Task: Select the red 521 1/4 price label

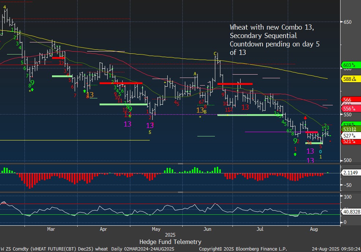Action: [350, 142]
